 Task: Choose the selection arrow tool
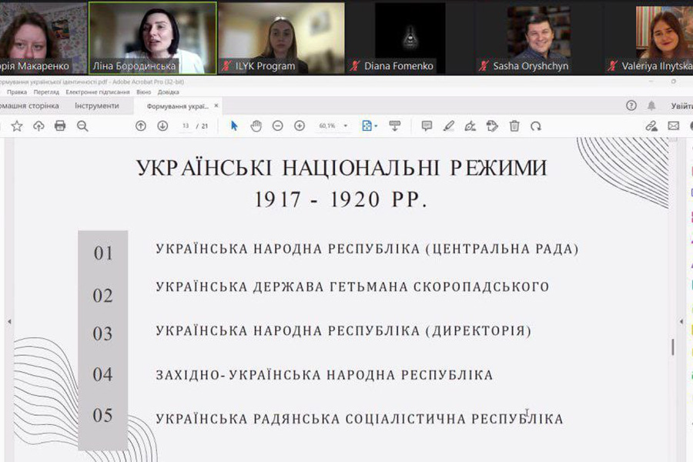click(x=234, y=126)
